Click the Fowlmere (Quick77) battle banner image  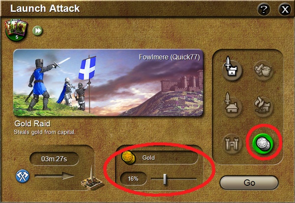(108, 83)
